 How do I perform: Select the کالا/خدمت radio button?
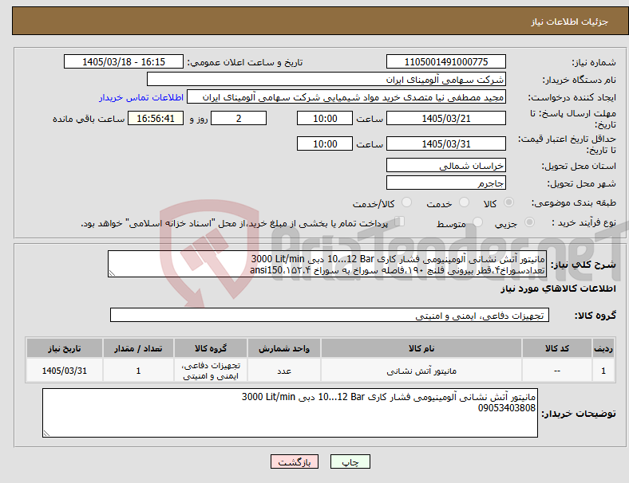click(x=407, y=202)
